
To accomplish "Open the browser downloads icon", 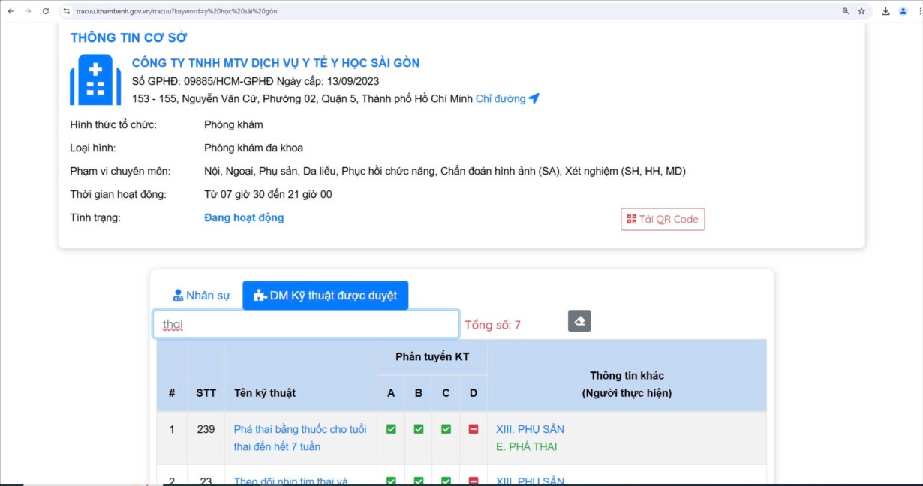I will 885,11.
